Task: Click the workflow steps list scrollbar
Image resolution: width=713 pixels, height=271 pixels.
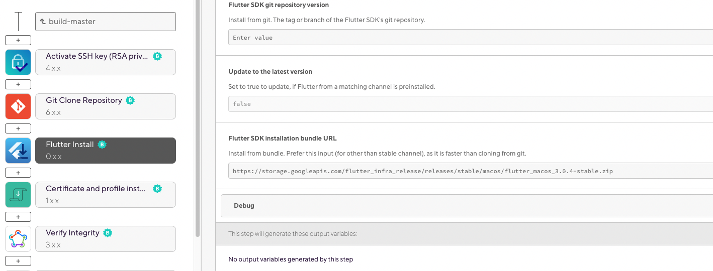Action: pyautogui.click(x=198, y=118)
